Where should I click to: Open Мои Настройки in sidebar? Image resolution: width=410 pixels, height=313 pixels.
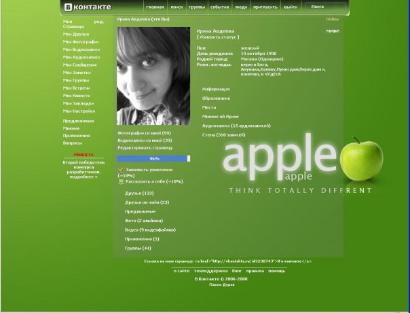79,111
